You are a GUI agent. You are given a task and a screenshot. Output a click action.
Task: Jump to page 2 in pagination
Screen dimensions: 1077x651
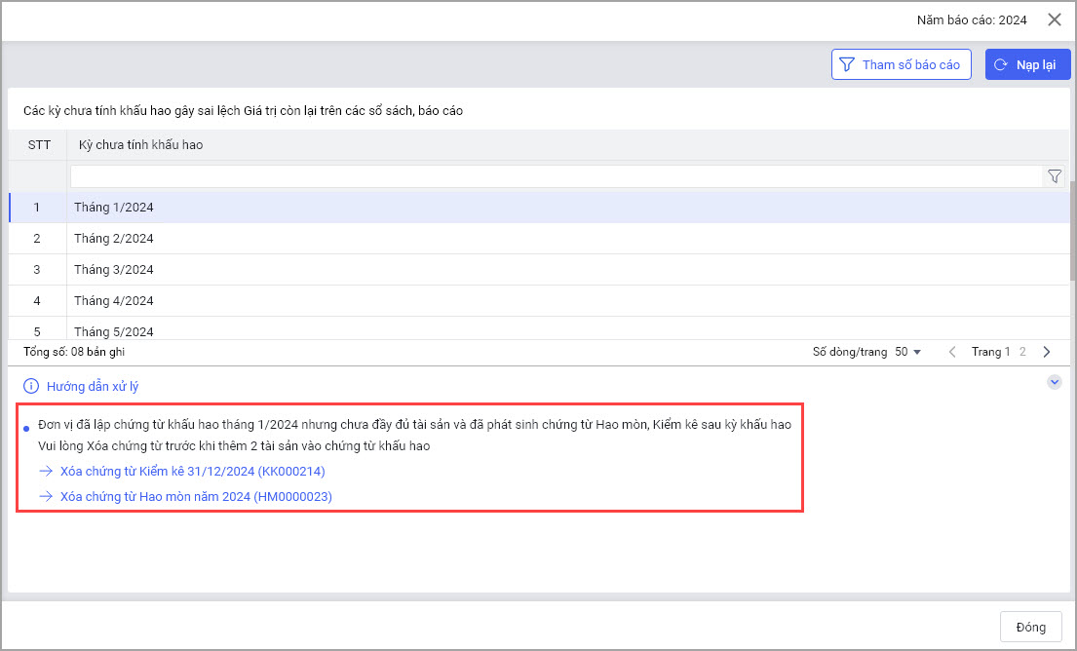click(x=1022, y=352)
